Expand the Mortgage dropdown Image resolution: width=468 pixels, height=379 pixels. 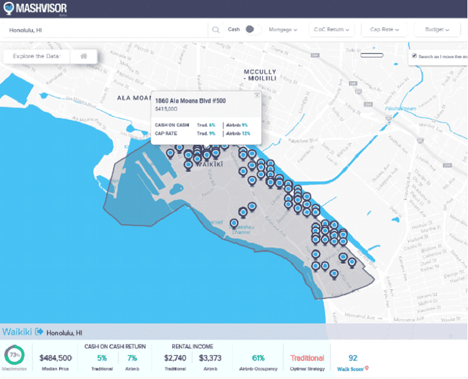[283, 29]
